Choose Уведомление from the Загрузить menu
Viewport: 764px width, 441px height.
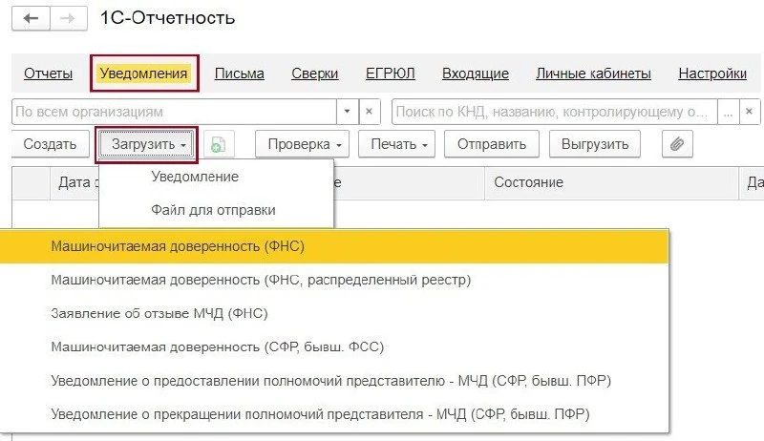click(217, 177)
